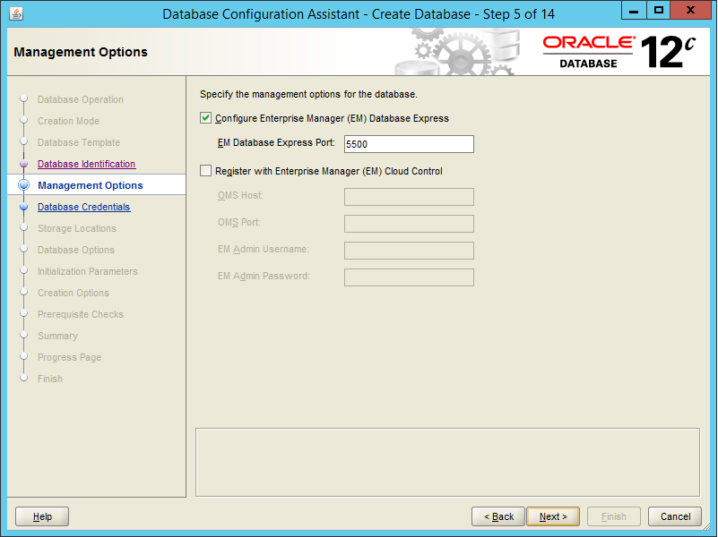This screenshot has width=718, height=537.
Task: Click the EM Admin Username field
Action: click(x=409, y=251)
